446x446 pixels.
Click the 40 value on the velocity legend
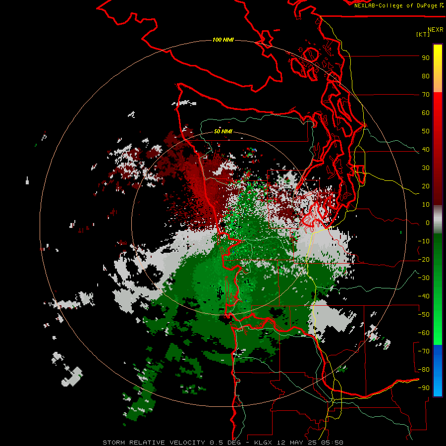[x=426, y=150]
